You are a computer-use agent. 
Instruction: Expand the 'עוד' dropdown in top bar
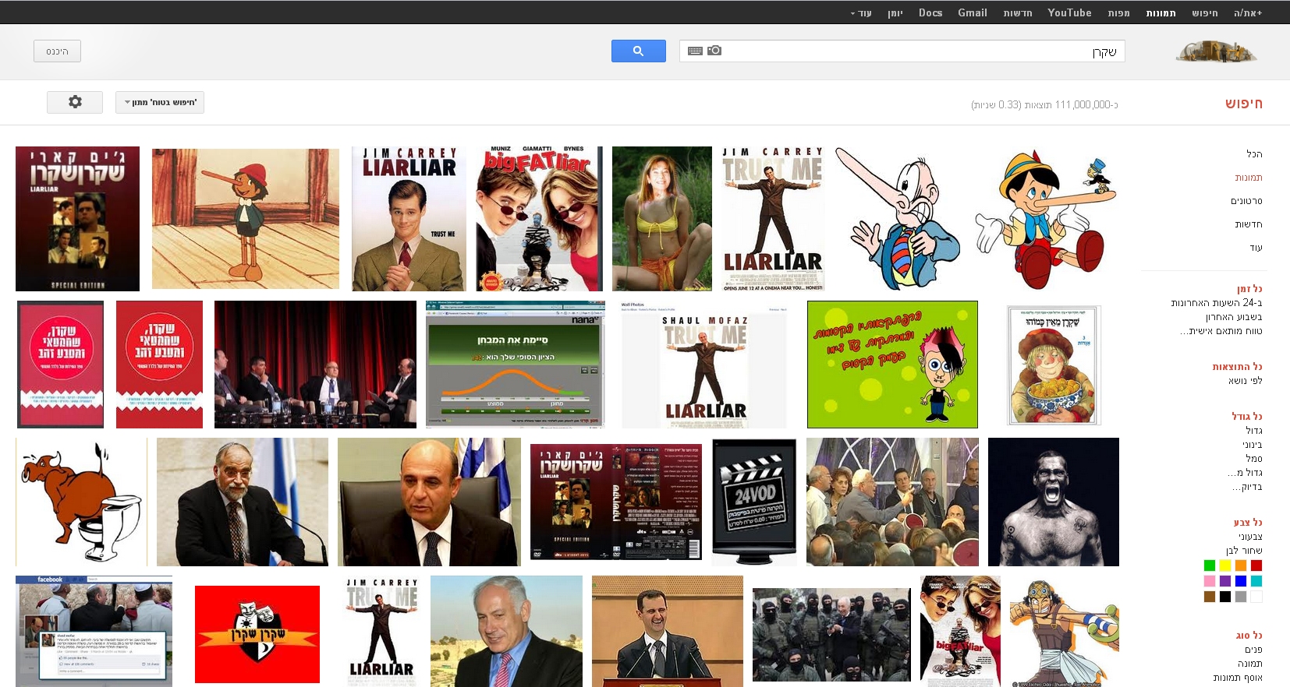tap(861, 12)
